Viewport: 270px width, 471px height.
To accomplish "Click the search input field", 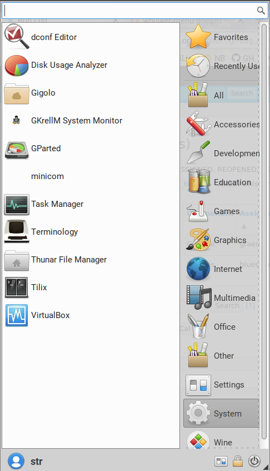I will pyautogui.click(x=134, y=11).
